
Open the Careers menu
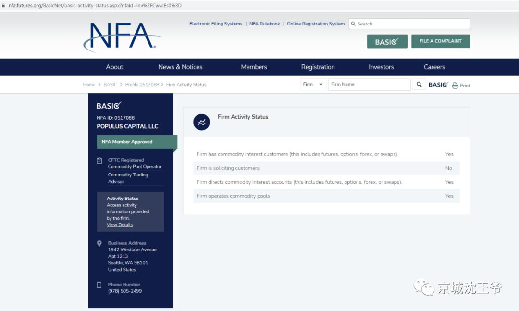click(434, 67)
